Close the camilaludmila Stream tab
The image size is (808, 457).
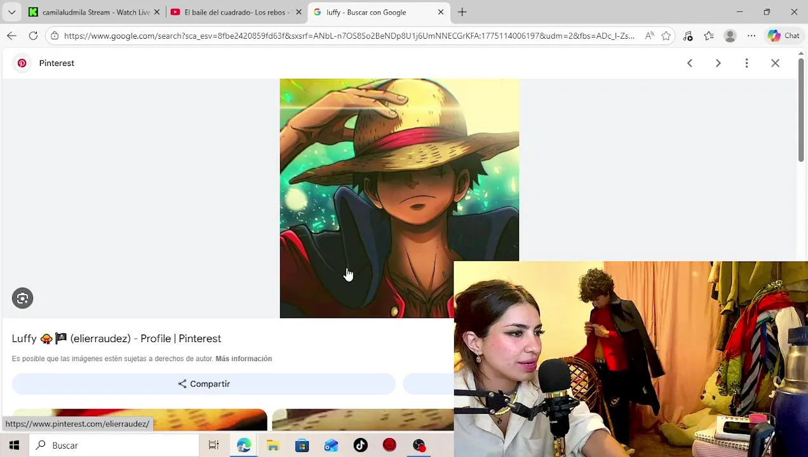click(x=156, y=12)
